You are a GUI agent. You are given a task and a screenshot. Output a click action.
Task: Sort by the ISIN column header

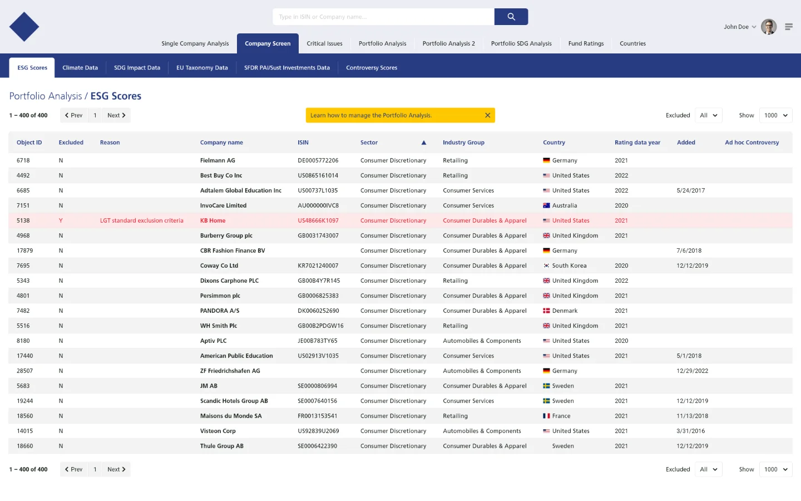click(x=303, y=143)
